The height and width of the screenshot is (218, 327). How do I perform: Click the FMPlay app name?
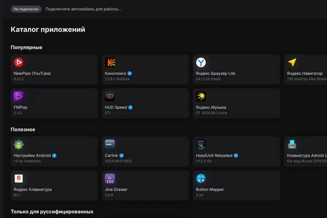(20, 107)
